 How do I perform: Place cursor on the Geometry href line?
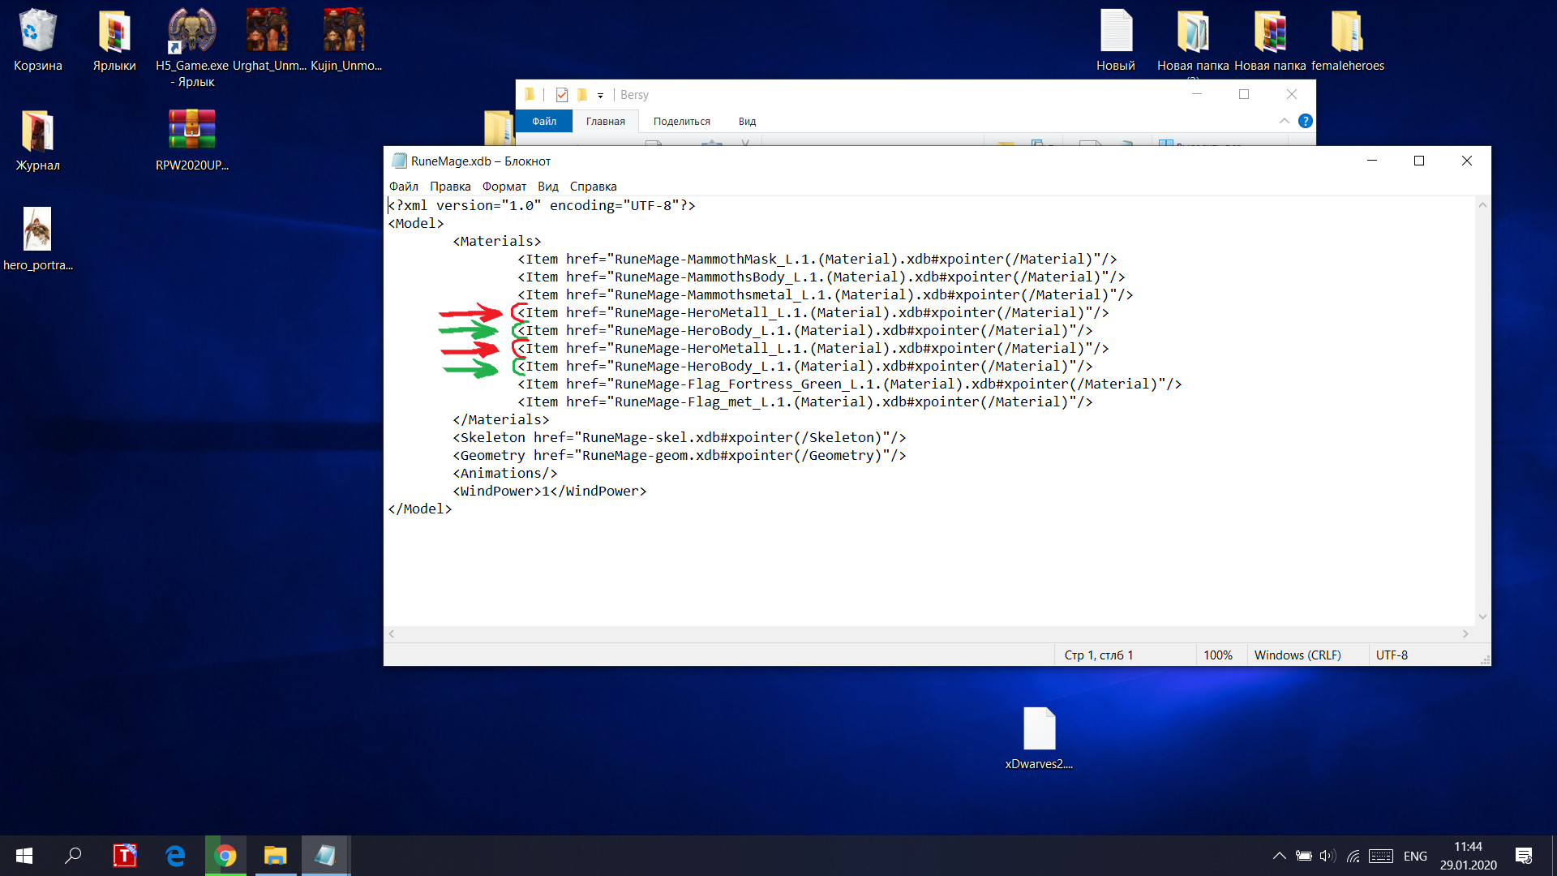pyautogui.click(x=680, y=456)
